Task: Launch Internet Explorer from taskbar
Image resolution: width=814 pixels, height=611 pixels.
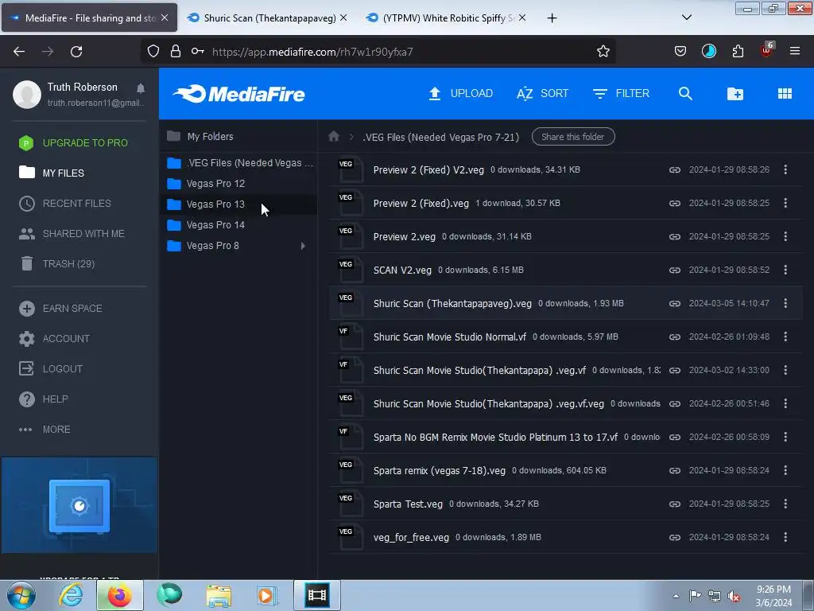Action: (x=71, y=595)
